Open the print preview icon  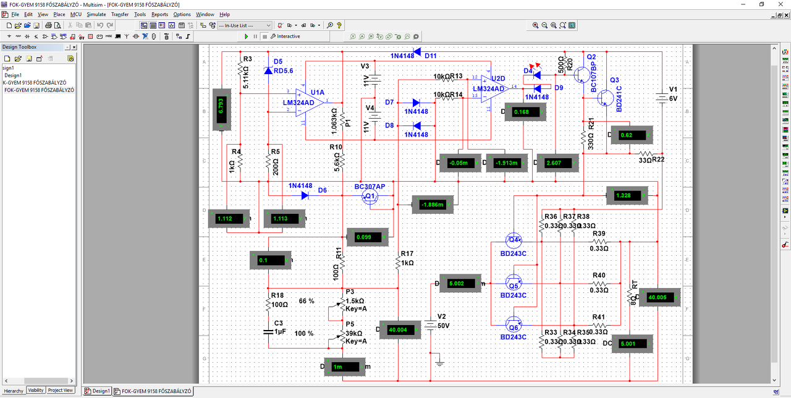coord(57,25)
